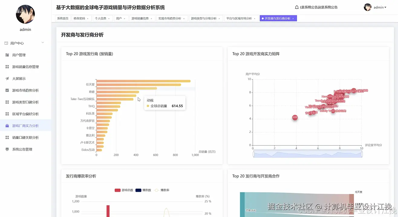Click the middle of the matrix data-zoom slider
This screenshot has height=217, width=398.
[x=308, y=154]
